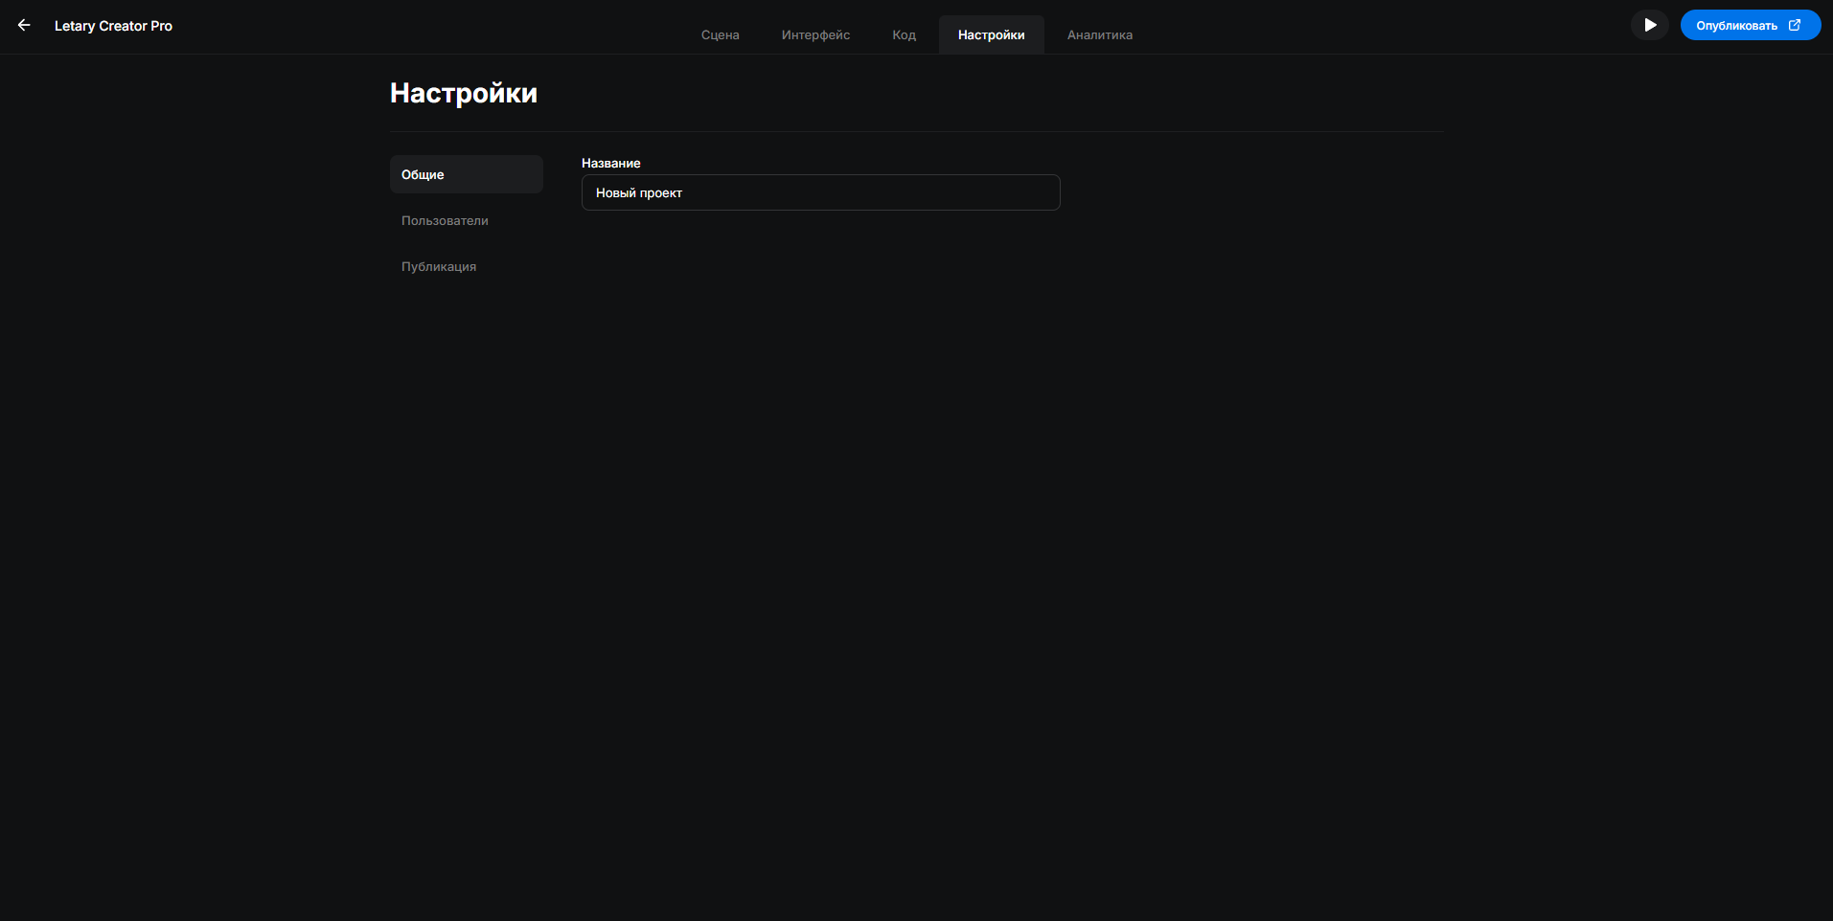Click the back arrow icon

click(24, 25)
